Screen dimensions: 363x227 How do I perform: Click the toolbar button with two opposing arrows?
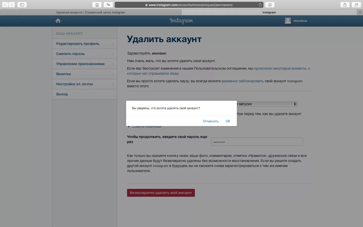click(108, 5)
